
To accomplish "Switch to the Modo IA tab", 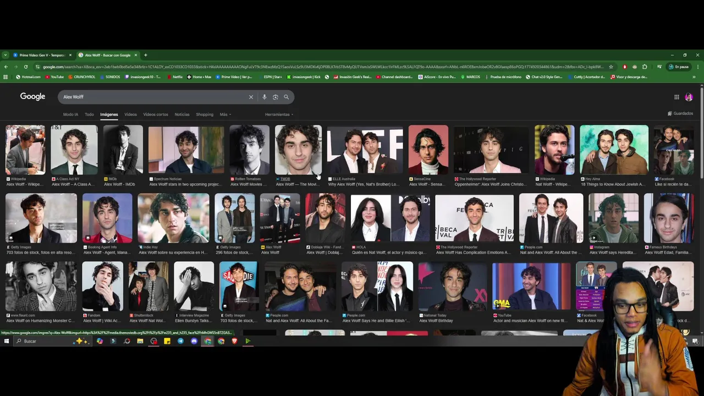I will 70,114.
